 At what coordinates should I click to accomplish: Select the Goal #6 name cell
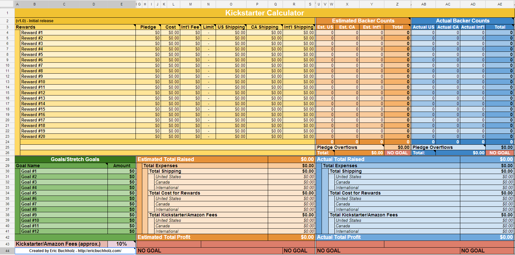pos(64,199)
